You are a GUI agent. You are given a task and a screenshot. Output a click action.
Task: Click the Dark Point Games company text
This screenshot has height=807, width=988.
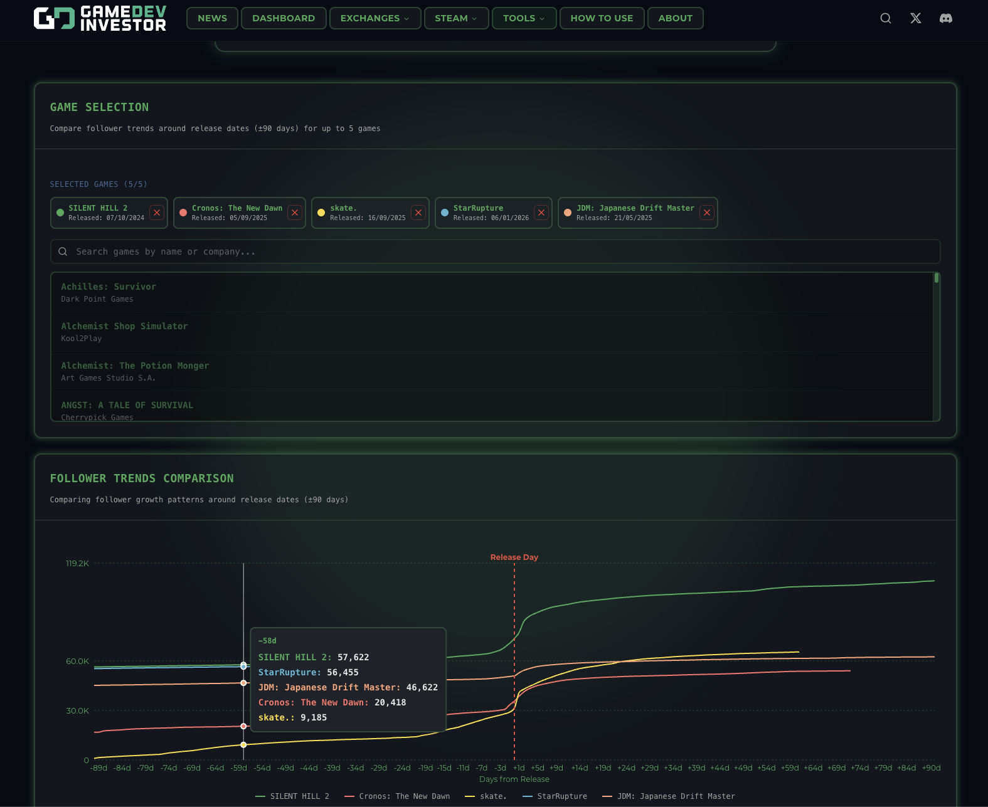point(97,299)
